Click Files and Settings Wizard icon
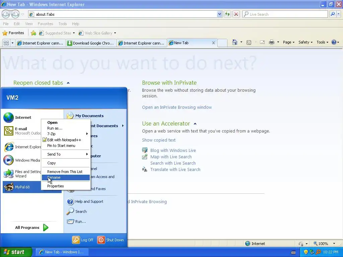This screenshot has width=343, height=257. pos(8,174)
